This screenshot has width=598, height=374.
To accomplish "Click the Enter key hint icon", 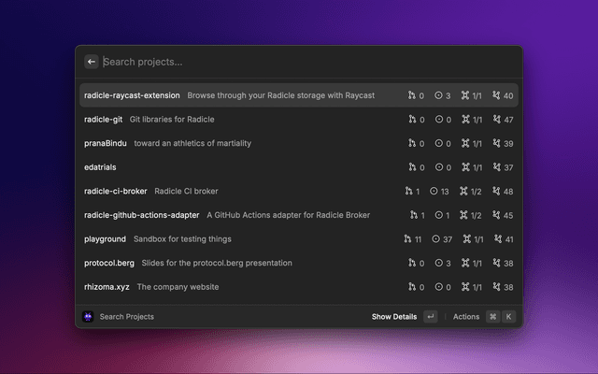I will point(430,317).
